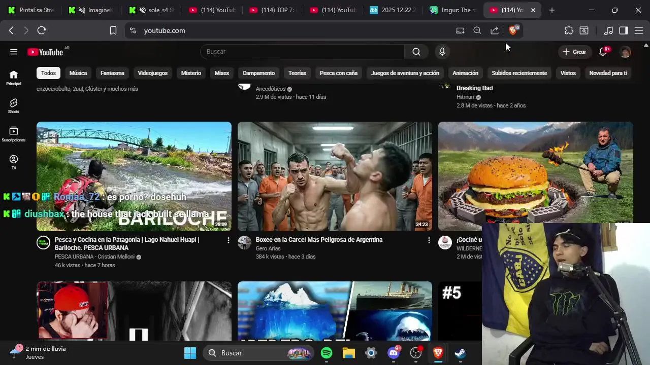Viewport: 650px width, 365px height.
Task: Open a new browser tab with plus
Action: pyautogui.click(x=552, y=10)
